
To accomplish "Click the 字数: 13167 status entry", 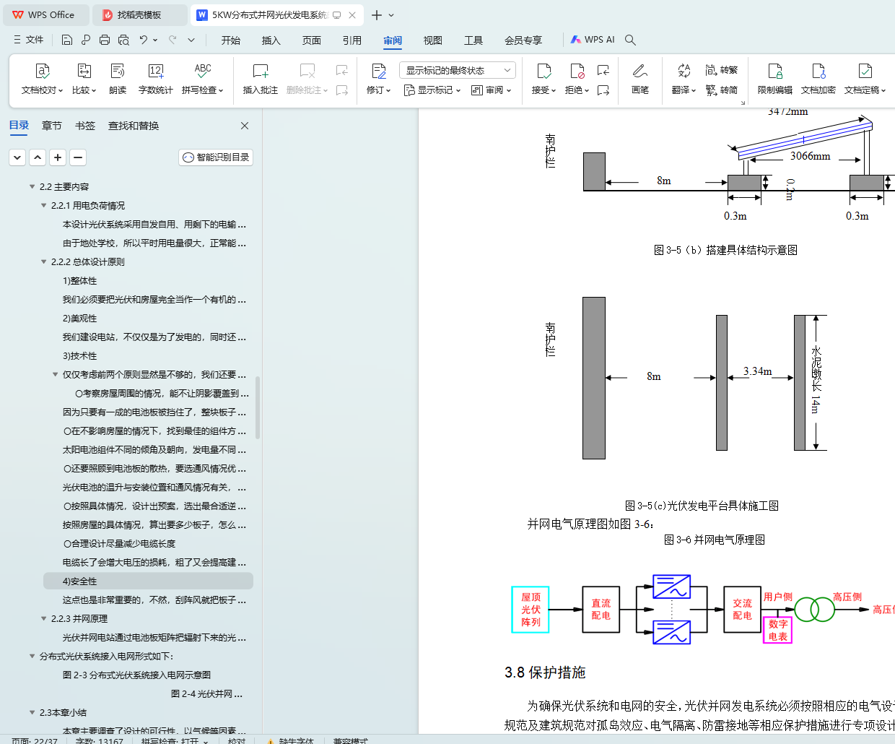I will tap(100, 740).
